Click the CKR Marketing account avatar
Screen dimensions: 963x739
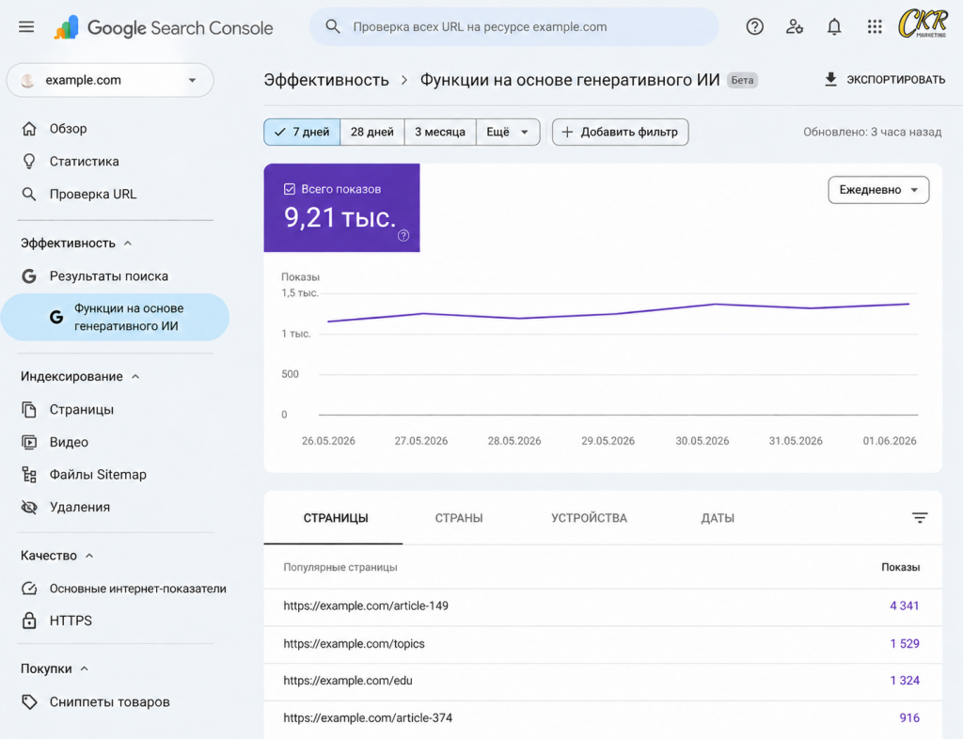(923, 24)
